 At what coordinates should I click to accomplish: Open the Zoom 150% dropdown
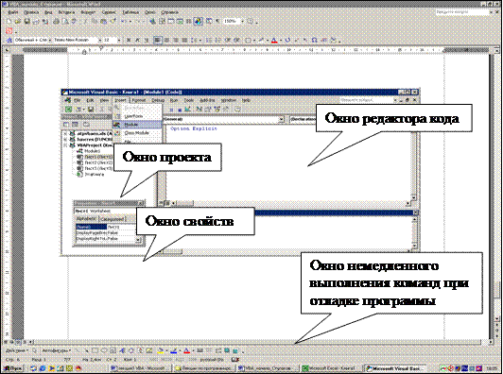243,21
